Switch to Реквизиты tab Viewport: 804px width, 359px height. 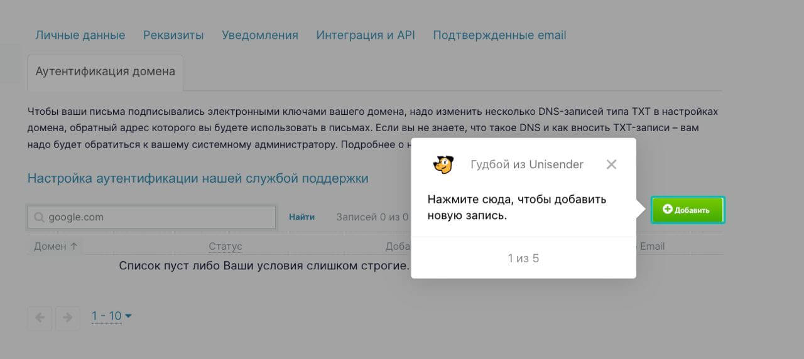[173, 35]
